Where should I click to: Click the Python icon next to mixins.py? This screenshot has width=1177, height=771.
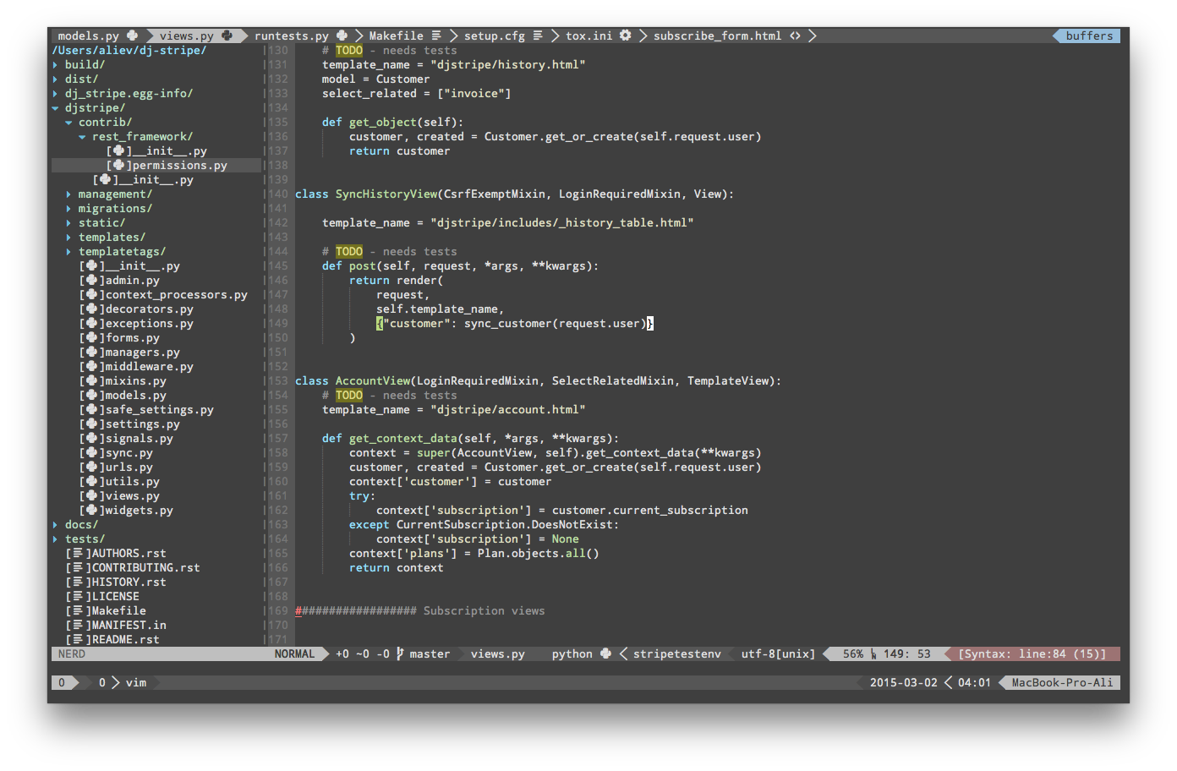(x=91, y=380)
